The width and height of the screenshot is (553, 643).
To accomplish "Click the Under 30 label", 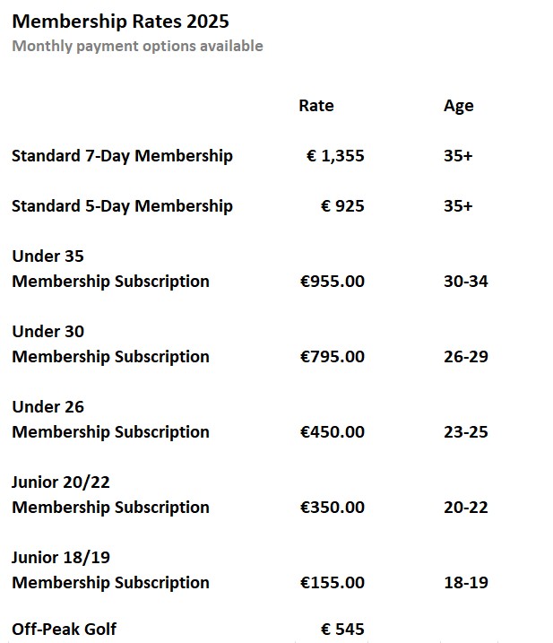I will [x=48, y=332].
